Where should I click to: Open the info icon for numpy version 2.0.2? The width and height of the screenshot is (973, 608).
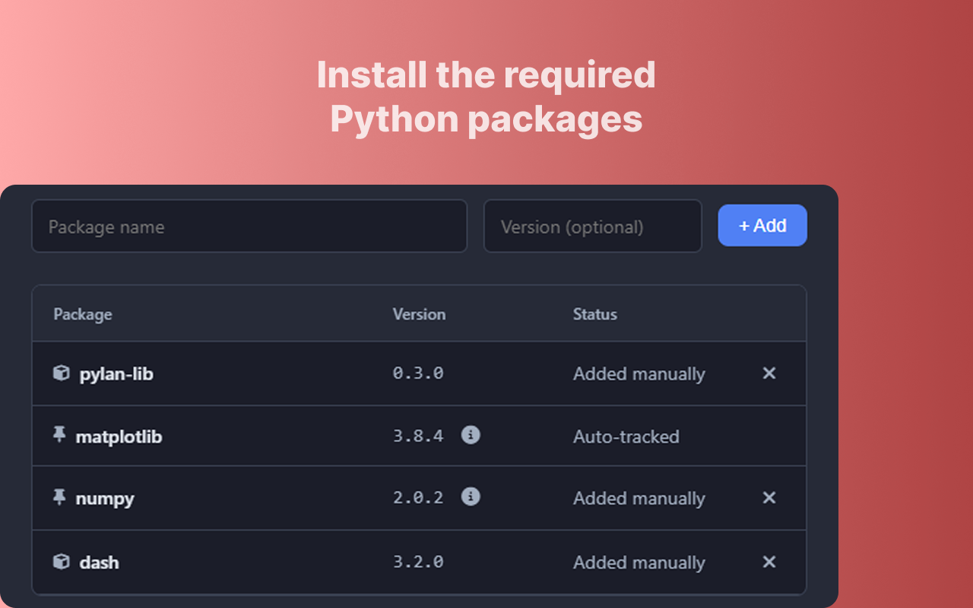470,498
